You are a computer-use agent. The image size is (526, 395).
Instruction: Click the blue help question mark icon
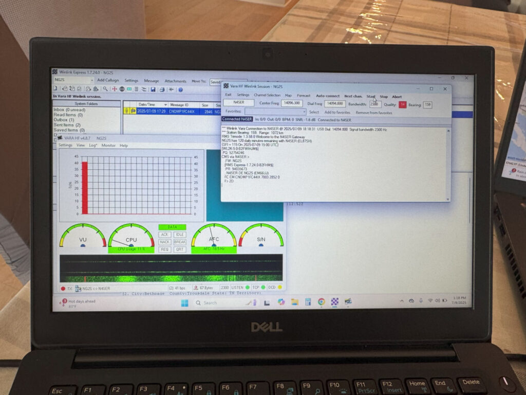[180, 89]
